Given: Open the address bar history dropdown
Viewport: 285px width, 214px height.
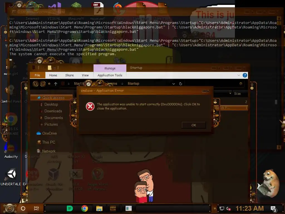Looking at the screenshot, I should 174,84.
